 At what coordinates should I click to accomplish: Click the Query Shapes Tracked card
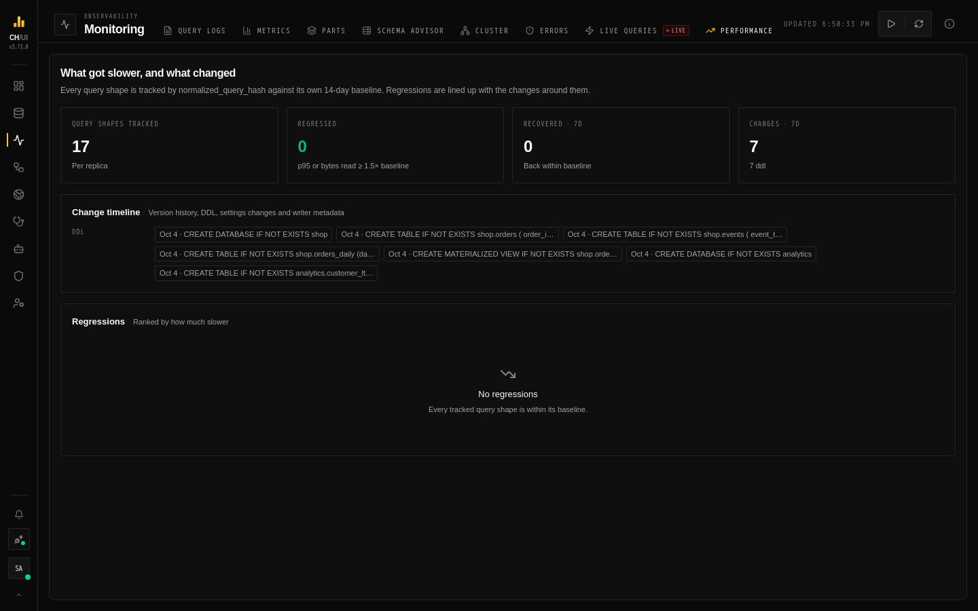click(169, 145)
